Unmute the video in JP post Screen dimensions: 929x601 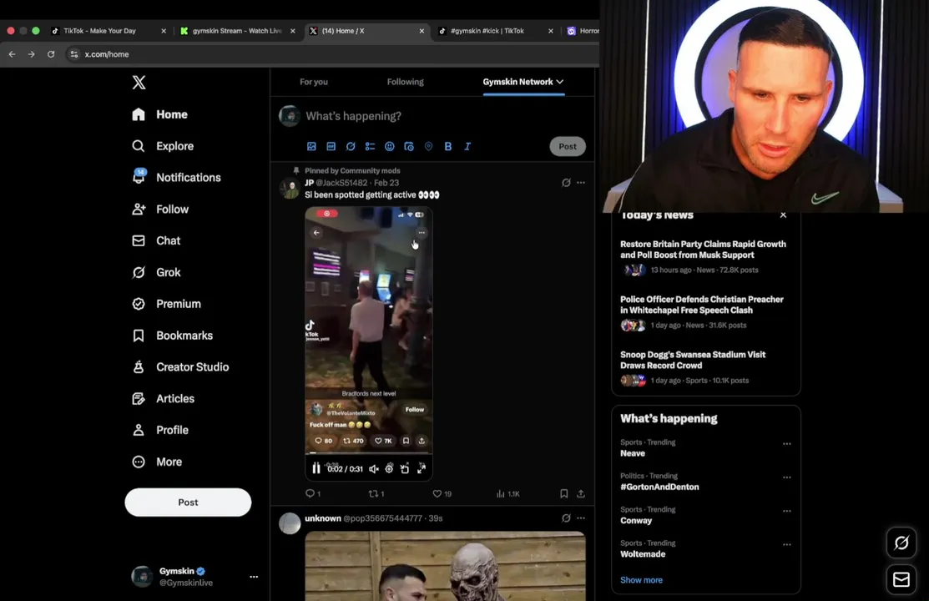tap(374, 469)
